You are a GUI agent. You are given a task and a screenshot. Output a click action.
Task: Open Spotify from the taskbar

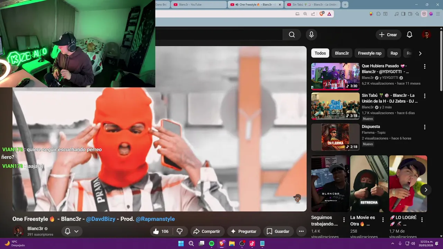click(x=211, y=243)
